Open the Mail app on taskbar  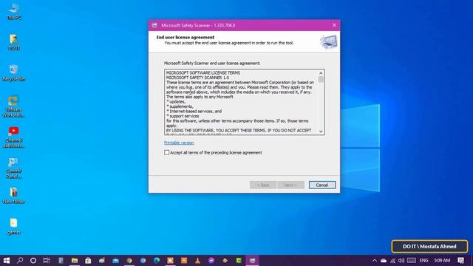115,261
